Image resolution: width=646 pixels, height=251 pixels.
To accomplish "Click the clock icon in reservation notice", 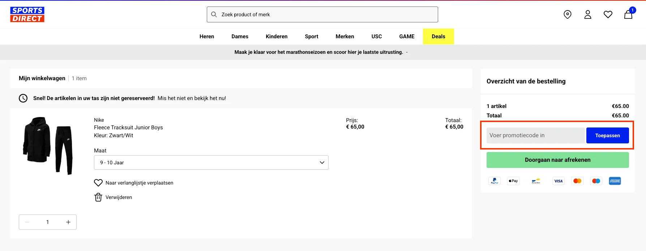I will (x=23, y=98).
